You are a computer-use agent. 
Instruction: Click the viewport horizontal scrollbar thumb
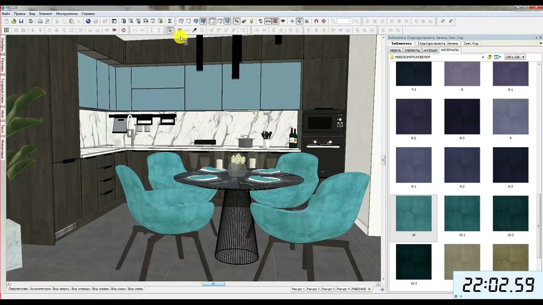213,284
